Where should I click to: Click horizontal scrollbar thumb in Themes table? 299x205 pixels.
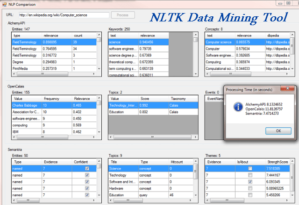(x=227, y=200)
